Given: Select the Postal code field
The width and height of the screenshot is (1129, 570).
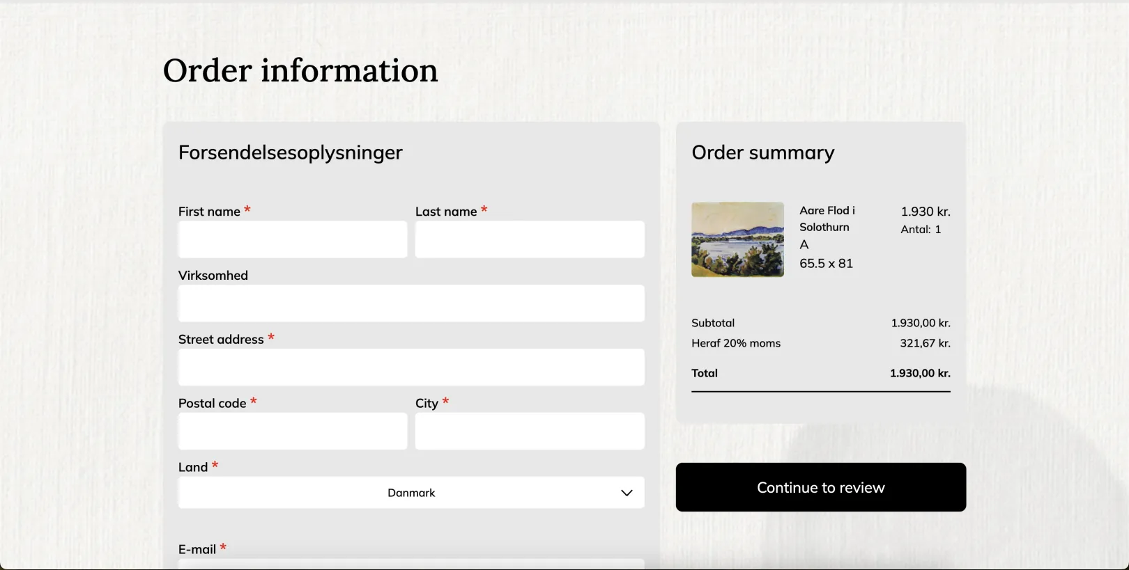Looking at the screenshot, I should (293, 432).
